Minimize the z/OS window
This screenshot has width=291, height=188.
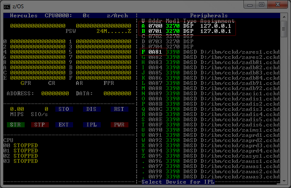pos(250,5)
